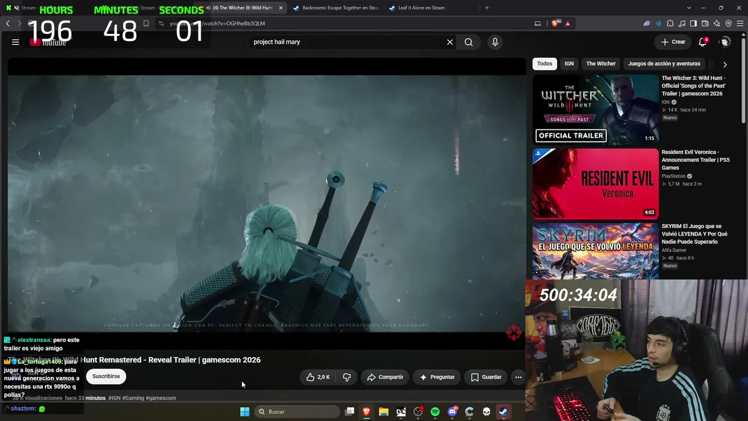Viewport: 748px width, 421px height.
Task: Go back in browser history
Action: pyautogui.click(x=8, y=23)
